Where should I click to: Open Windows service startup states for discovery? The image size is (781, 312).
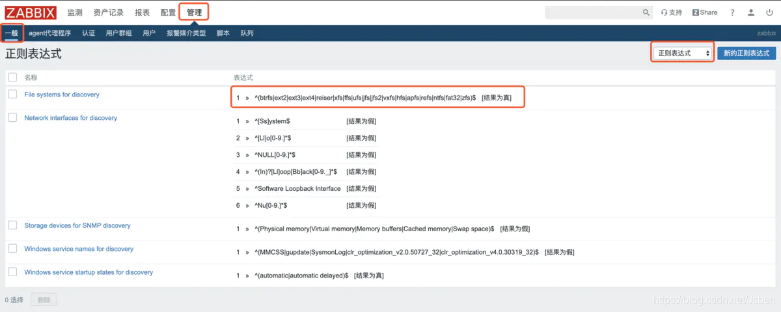[89, 272]
